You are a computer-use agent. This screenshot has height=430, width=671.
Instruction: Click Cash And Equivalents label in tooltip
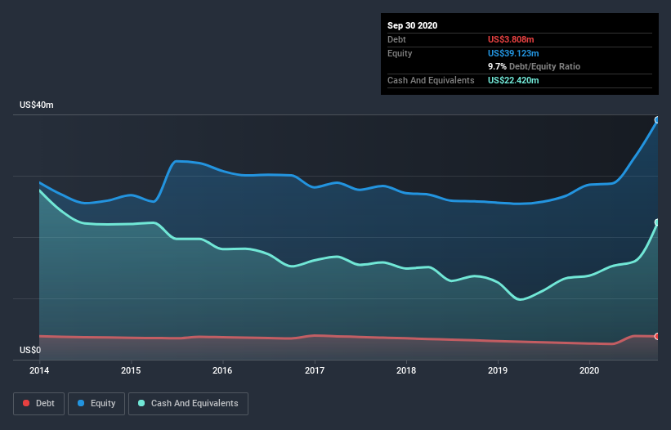tap(431, 80)
